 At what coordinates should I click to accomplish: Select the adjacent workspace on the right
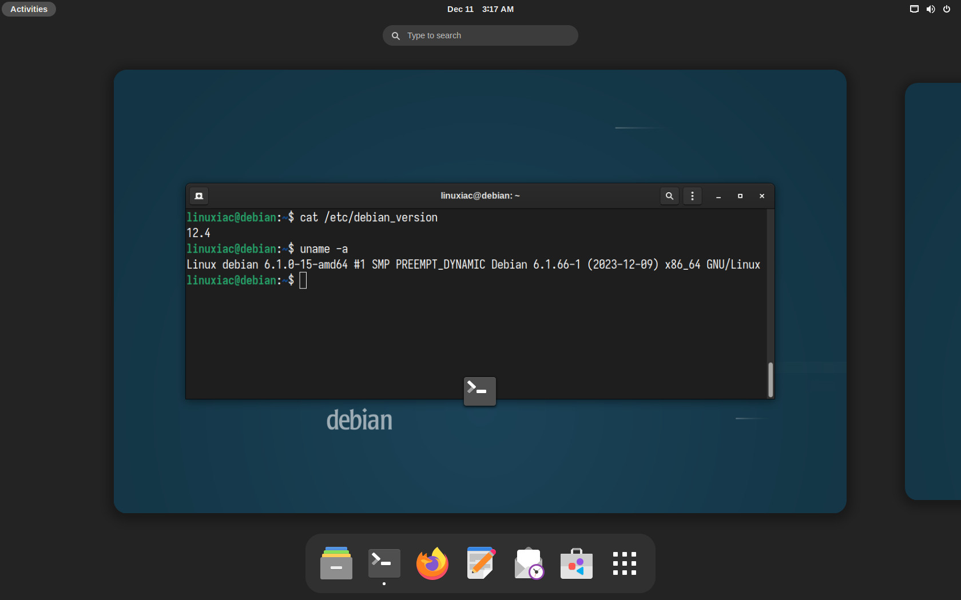point(933,291)
